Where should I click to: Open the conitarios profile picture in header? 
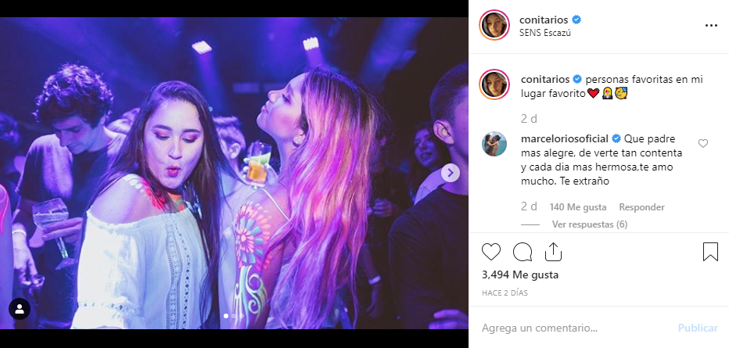coord(494,25)
